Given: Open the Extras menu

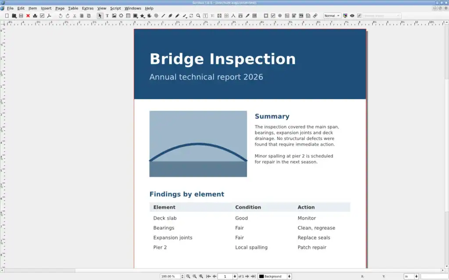Looking at the screenshot, I should click(x=88, y=8).
